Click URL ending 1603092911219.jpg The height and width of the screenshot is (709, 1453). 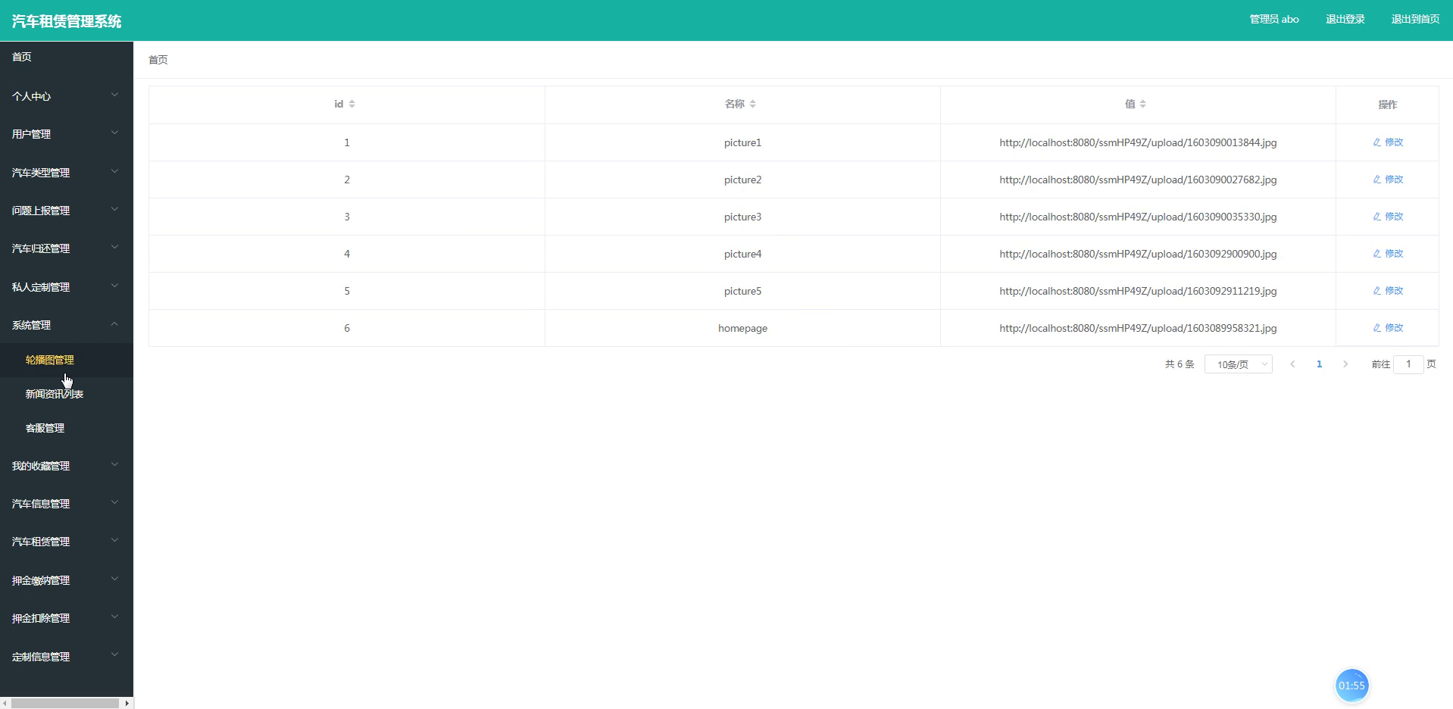pyautogui.click(x=1138, y=291)
